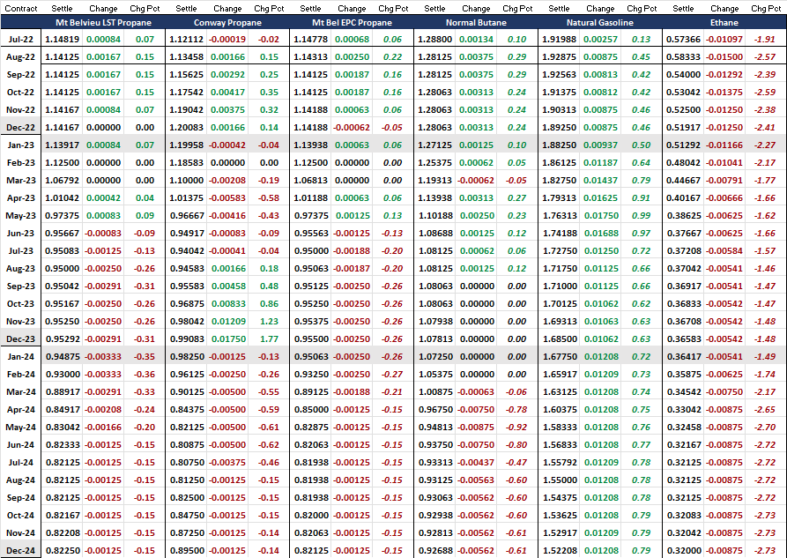Image resolution: width=787 pixels, height=558 pixels.
Task: Select the Conway Propane header
Action: click(x=227, y=23)
